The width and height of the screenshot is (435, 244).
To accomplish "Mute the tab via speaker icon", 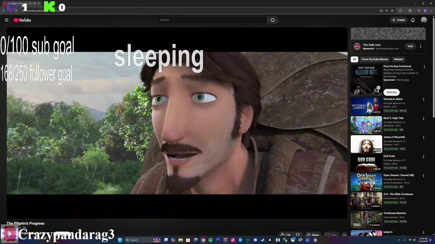I will click(35, 3).
